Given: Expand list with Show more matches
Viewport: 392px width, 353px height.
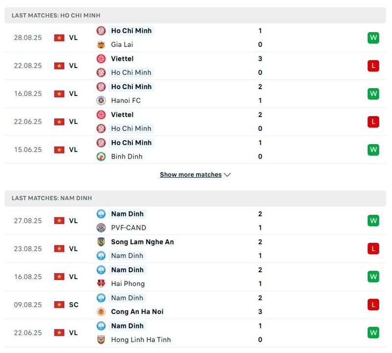Looking at the screenshot, I should click(x=191, y=175).
